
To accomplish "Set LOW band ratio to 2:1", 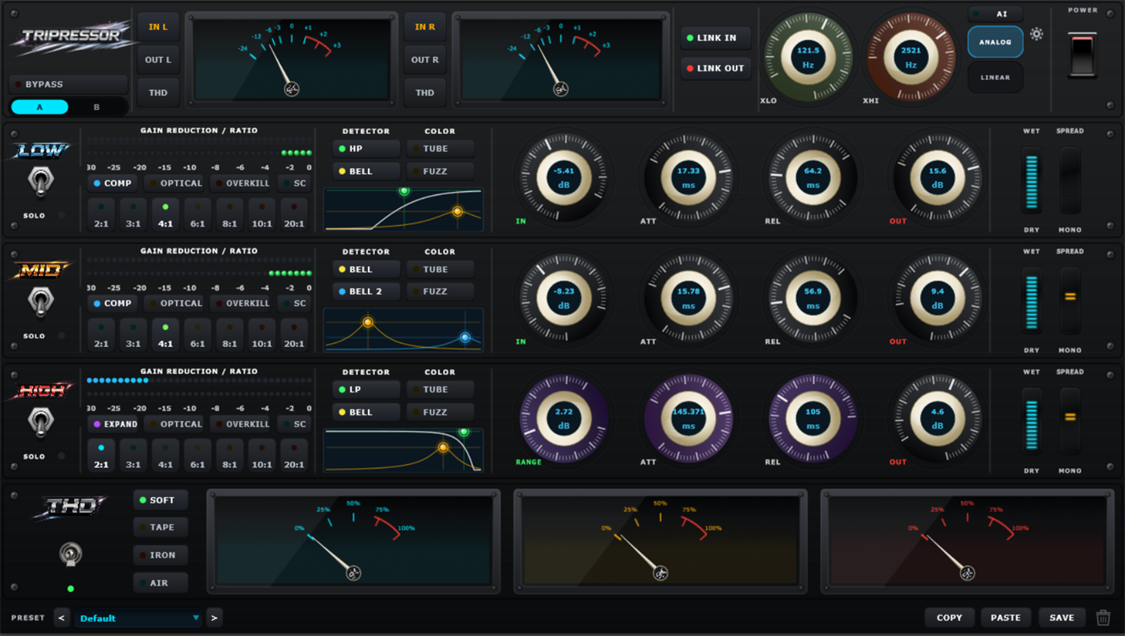I will [x=101, y=214].
